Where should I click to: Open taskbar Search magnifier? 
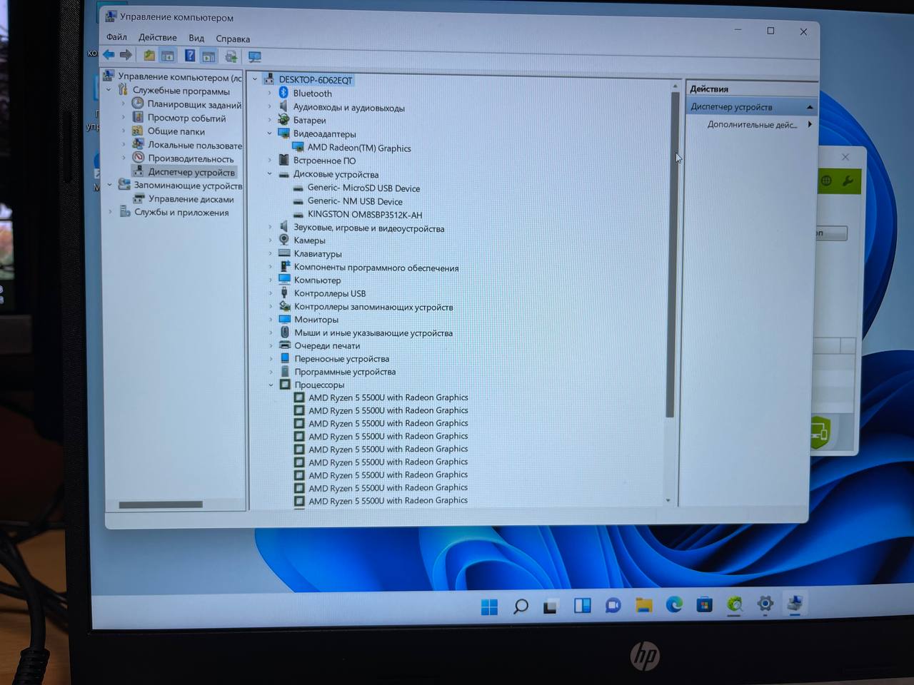click(521, 607)
